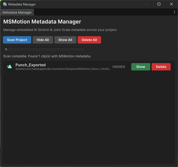Click the Punch_Exported animation clip icon
178x167 pixels.
[9, 66]
